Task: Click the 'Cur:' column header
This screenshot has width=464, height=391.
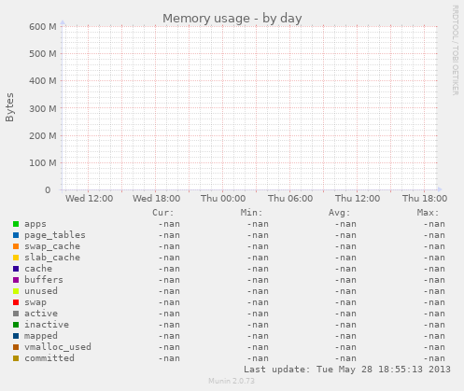Action: [x=163, y=213]
